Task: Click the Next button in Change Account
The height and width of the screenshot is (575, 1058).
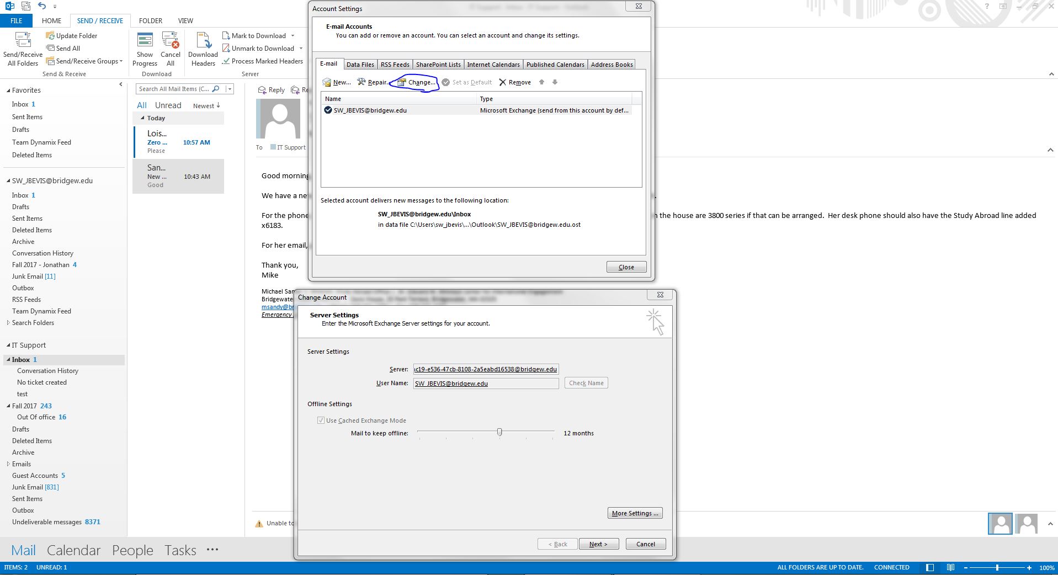Action: pyautogui.click(x=598, y=544)
